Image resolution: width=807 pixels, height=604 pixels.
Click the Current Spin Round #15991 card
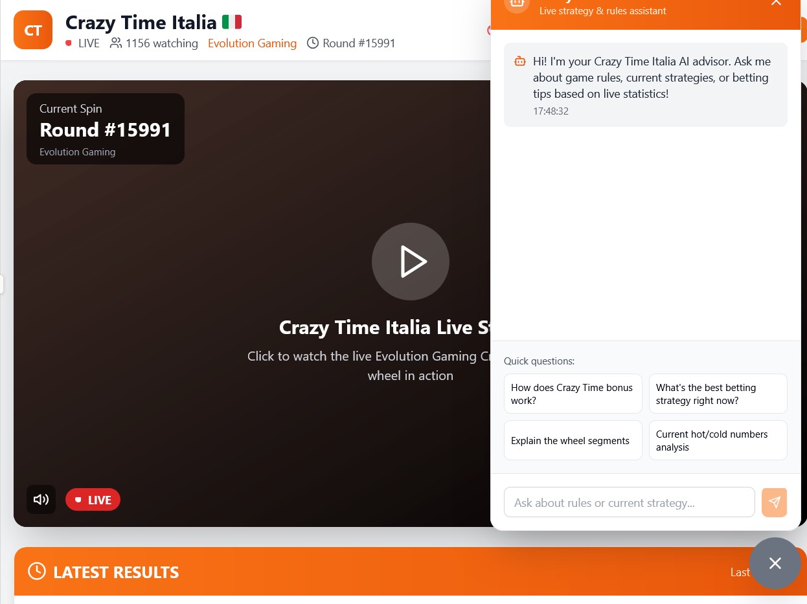coord(106,128)
